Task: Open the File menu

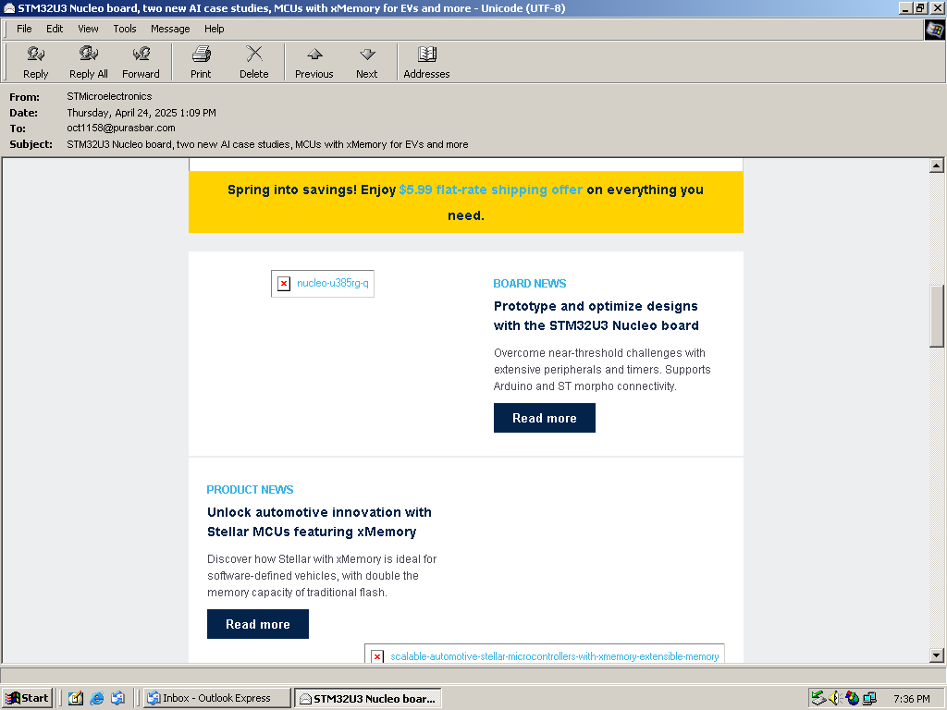Action: (x=24, y=29)
